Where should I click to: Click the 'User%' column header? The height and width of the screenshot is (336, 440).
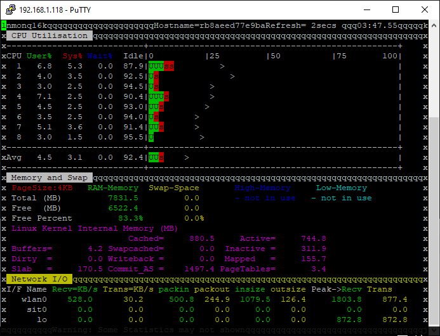tap(39, 56)
